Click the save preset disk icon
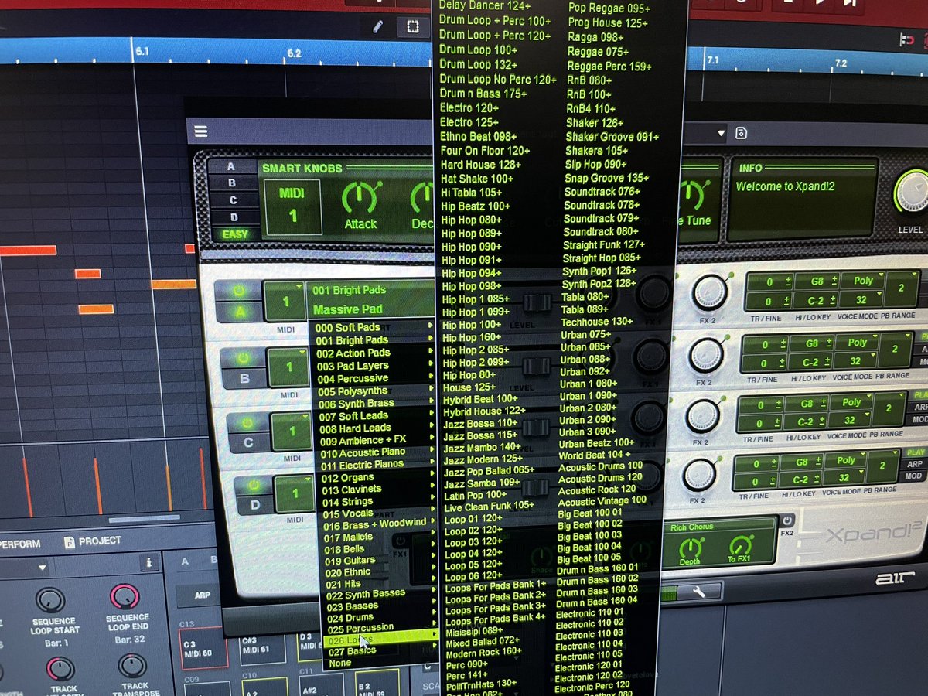The height and width of the screenshot is (696, 928). [x=742, y=133]
